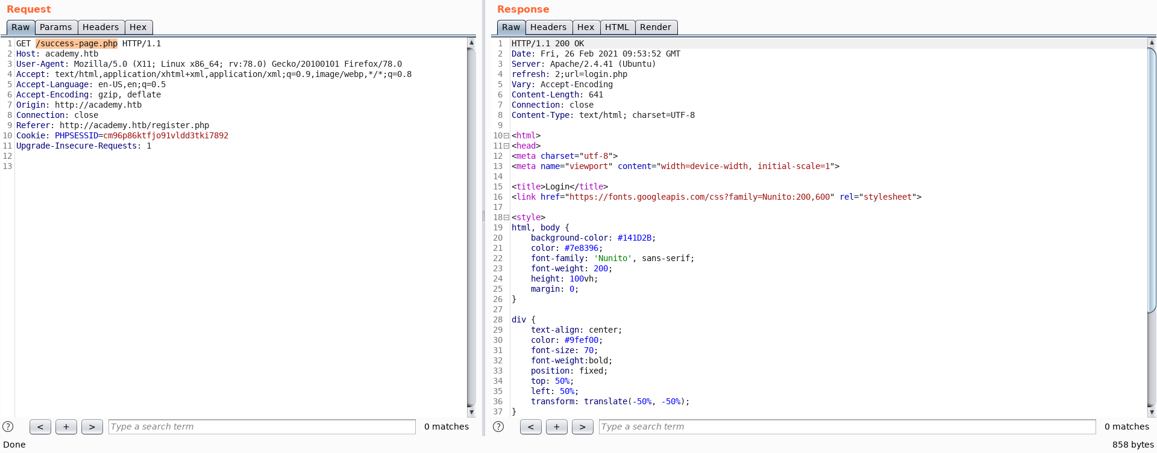
Task: Click the Response panel title
Action: [x=523, y=9]
